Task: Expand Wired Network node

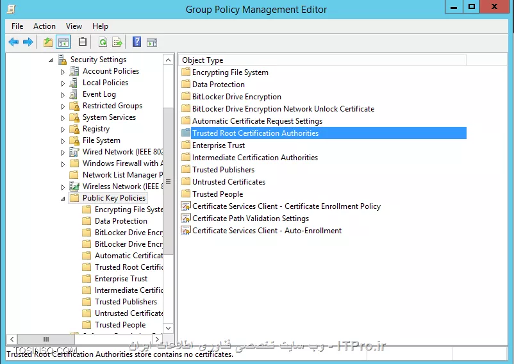Action: coord(63,153)
